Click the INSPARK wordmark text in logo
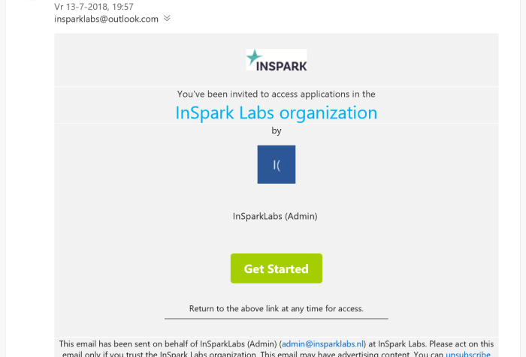This screenshot has height=357, width=526. [282, 65]
